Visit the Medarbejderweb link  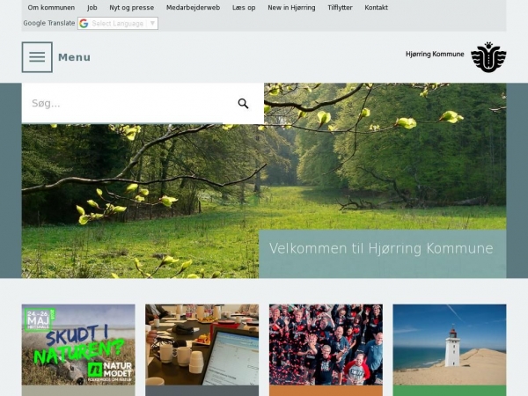point(193,7)
